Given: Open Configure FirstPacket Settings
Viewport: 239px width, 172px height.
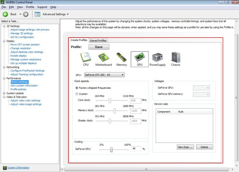Looking at the screenshot, I should (x=28, y=71).
